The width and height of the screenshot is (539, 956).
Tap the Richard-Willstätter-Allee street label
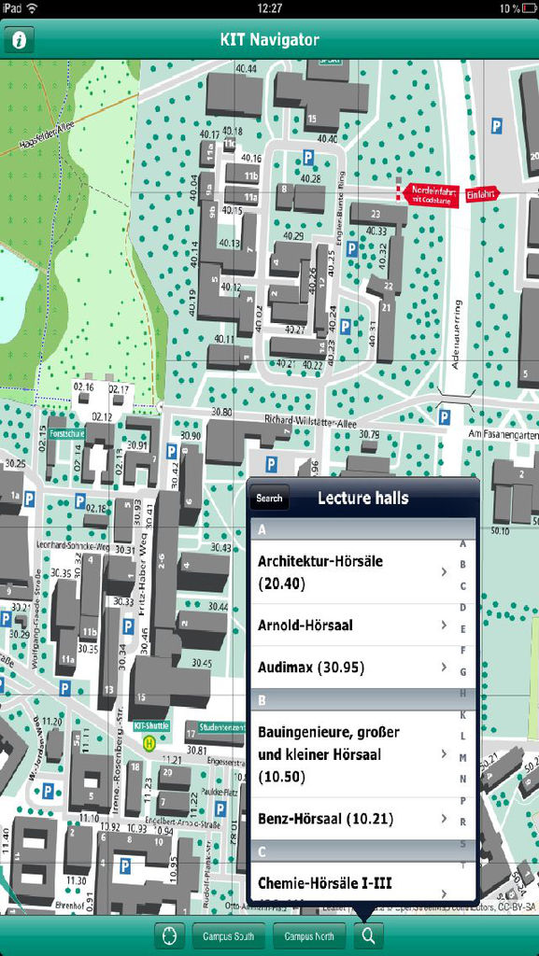pyautogui.click(x=311, y=421)
